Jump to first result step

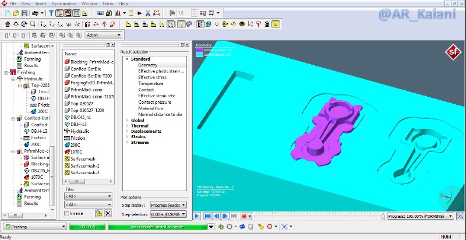pos(208,216)
